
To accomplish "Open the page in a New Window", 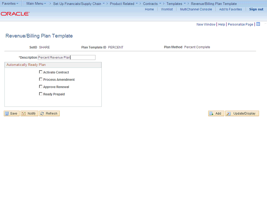I will click(206, 24).
